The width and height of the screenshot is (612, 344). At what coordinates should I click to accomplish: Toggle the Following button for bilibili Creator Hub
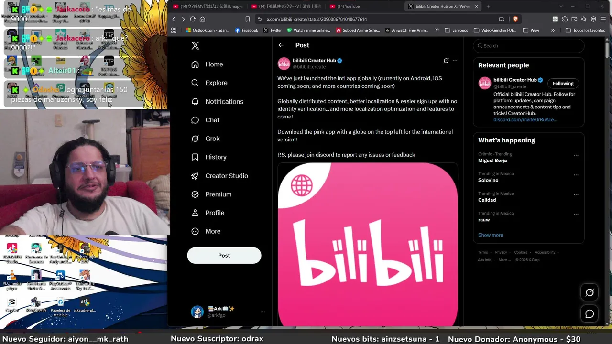tap(563, 84)
